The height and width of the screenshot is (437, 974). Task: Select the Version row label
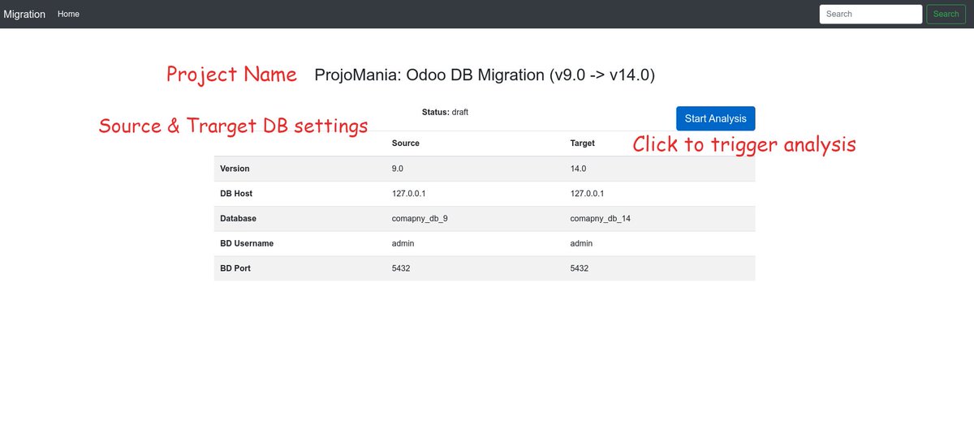pyautogui.click(x=235, y=169)
